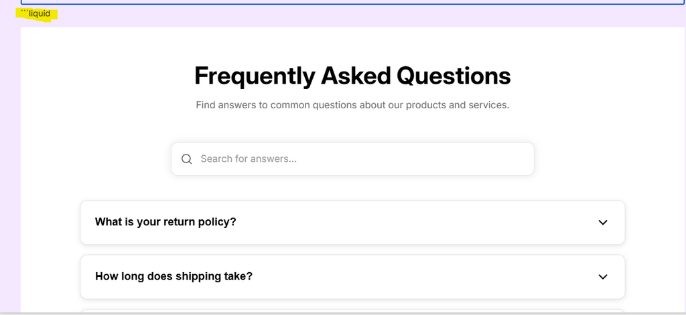Image resolution: width=686 pixels, height=315 pixels.
Task: Expand the return policy chevron arrow
Action: (x=603, y=222)
